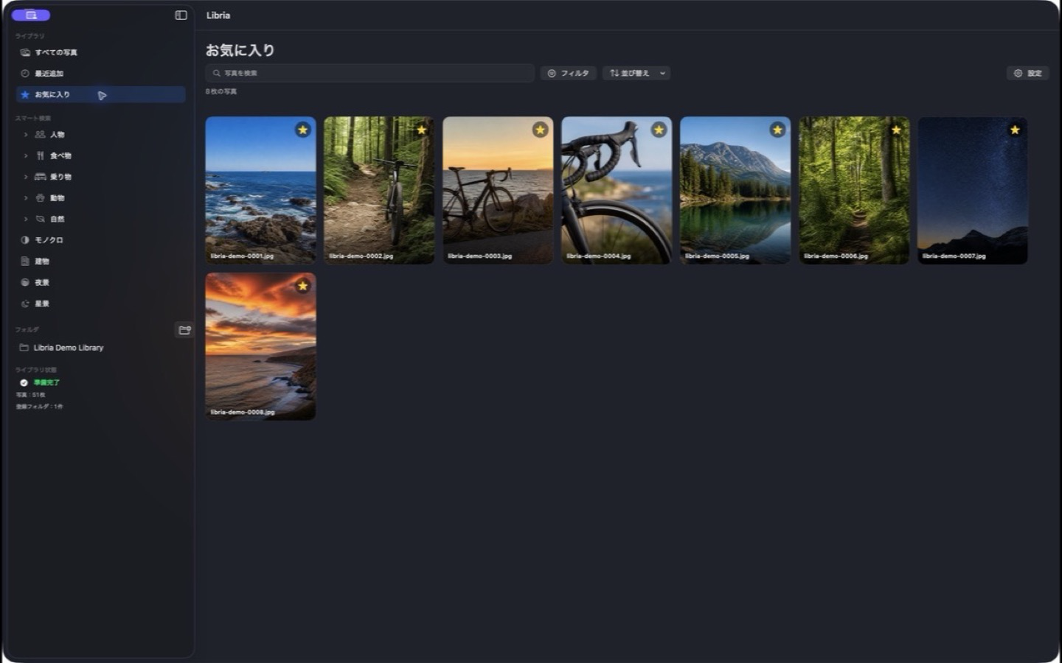
Task: Select the モノクロ smart search
Action: 100,240
